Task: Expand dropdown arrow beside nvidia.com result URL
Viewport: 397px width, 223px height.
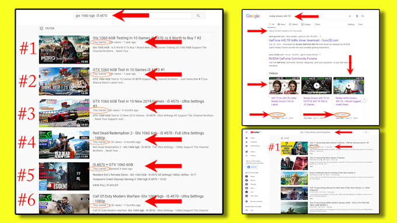Action: (x=320, y=55)
